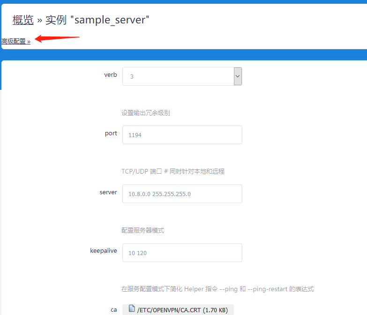
Task: Select the verb level combo box showing 3
Action: pyautogui.click(x=178, y=76)
